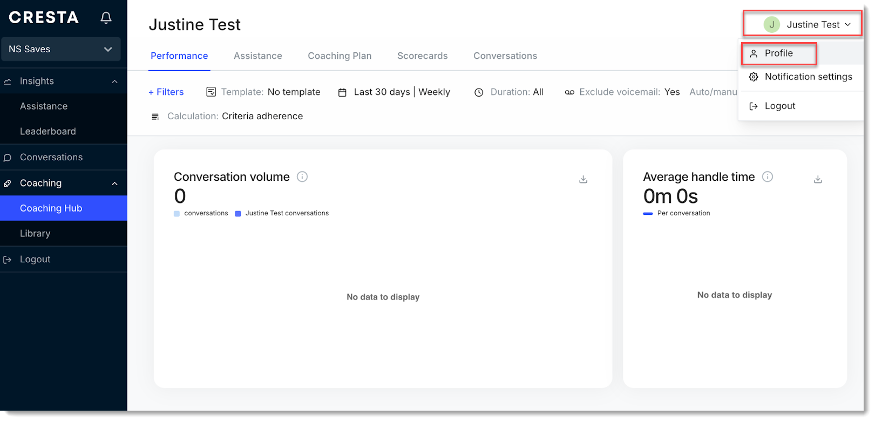The width and height of the screenshot is (882, 429).
Task: Select Profile from the user menu
Action: pyautogui.click(x=779, y=53)
